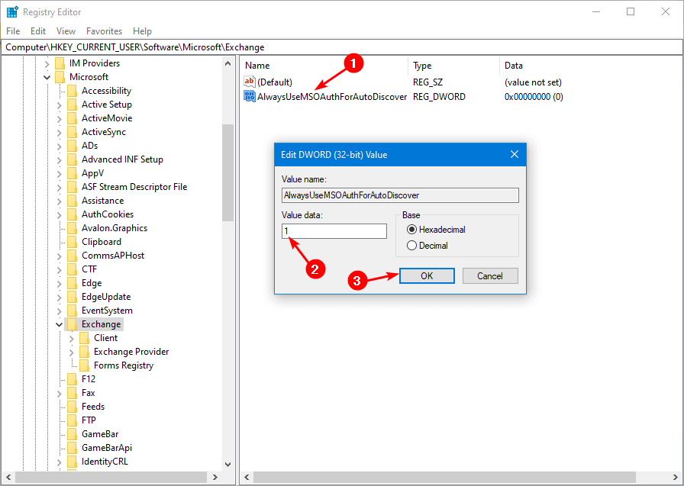
Task: Expand the CommsAPHost key
Action: 60,256
